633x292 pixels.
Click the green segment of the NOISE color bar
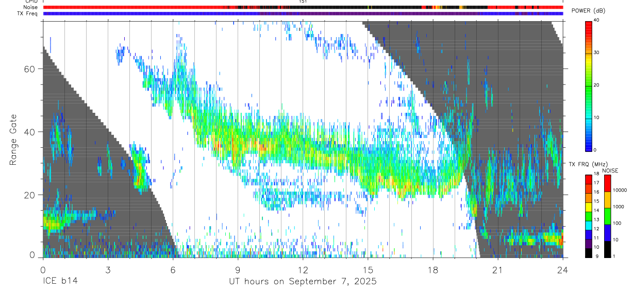(608, 216)
